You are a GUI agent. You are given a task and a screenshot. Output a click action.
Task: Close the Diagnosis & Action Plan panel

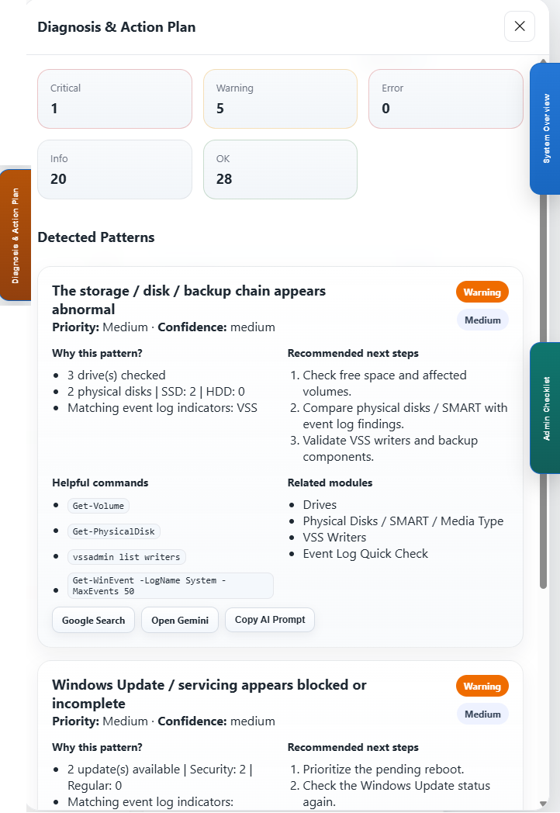[520, 26]
